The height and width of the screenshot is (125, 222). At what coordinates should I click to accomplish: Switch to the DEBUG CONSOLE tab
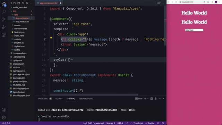tap(86, 99)
